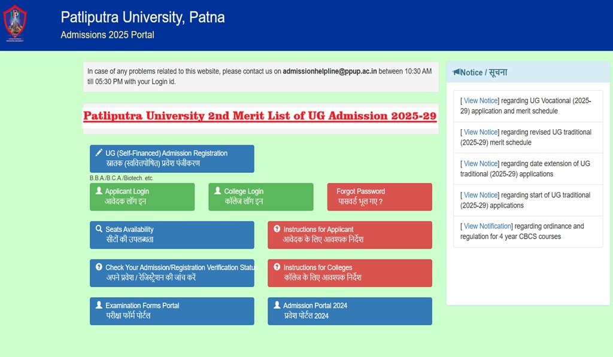
Task: View Notice regarding start of UG traditional applications
Action: pos(481,195)
